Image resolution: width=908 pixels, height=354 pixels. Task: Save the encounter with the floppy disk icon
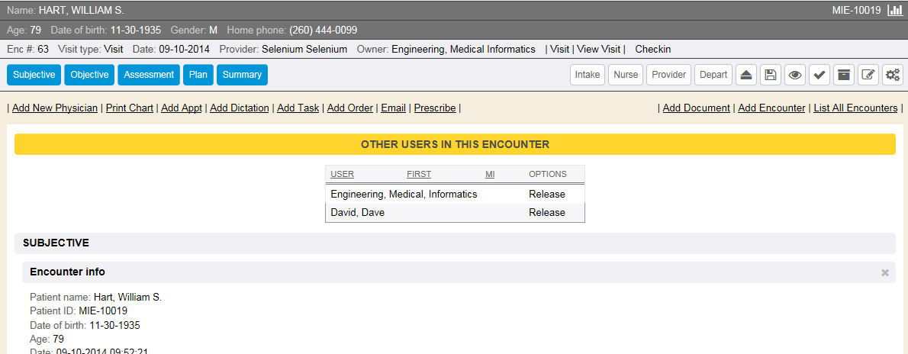coord(771,75)
